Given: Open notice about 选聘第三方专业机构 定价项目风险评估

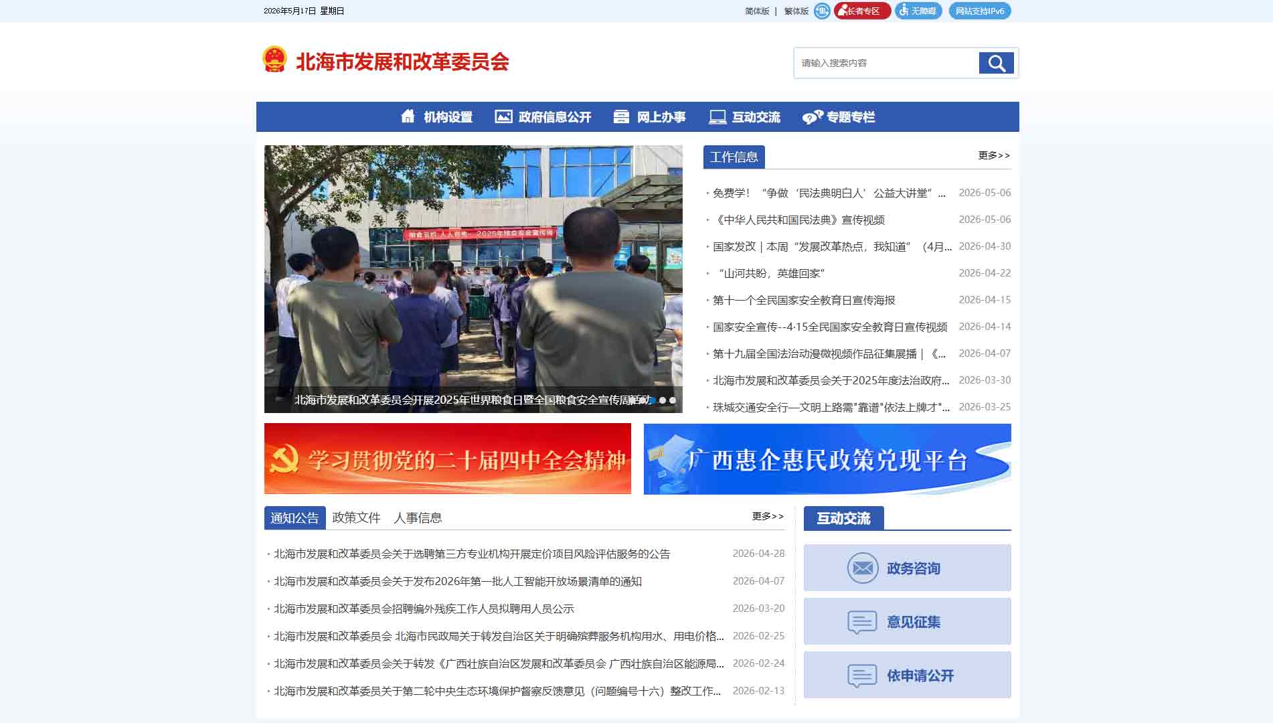Looking at the screenshot, I should pos(472,554).
